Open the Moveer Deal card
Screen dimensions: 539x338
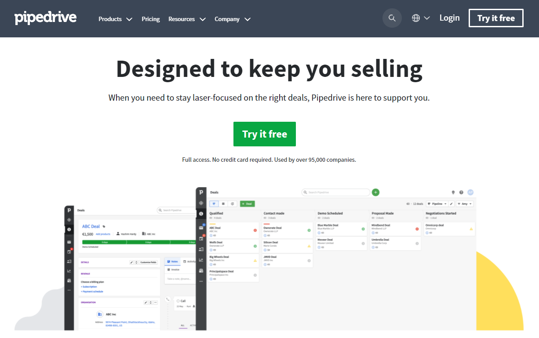click(x=342, y=243)
